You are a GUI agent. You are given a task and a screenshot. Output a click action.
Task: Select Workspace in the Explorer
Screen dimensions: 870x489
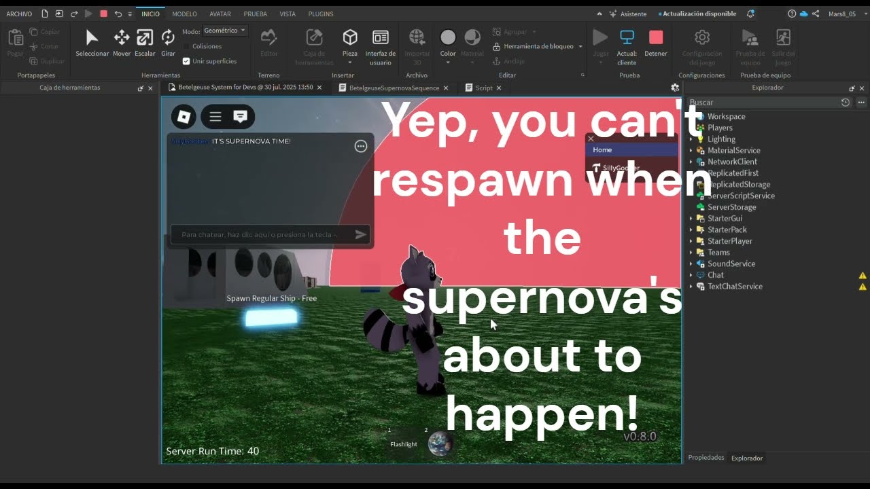pyautogui.click(x=726, y=117)
